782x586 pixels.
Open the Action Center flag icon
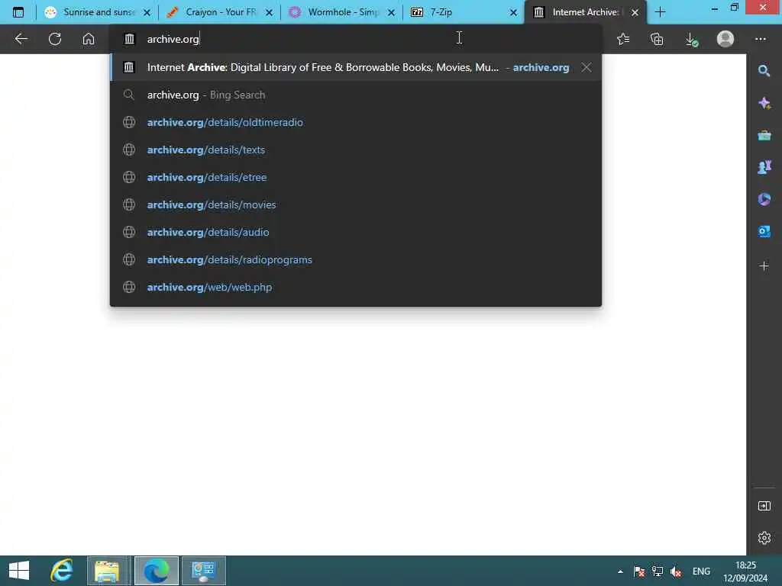(638, 572)
